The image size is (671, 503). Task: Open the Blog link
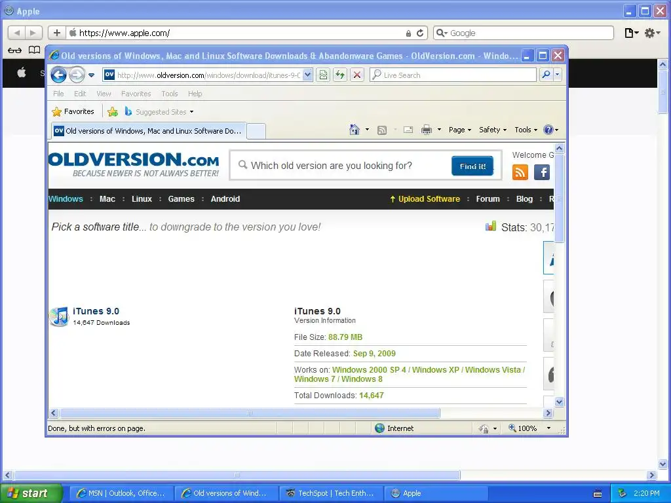pos(524,199)
